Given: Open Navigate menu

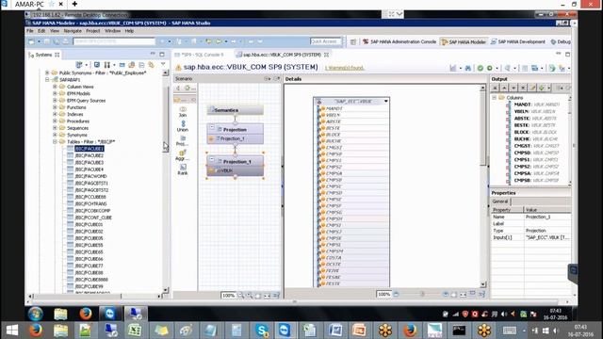Looking at the screenshot, I should (x=73, y=31).
